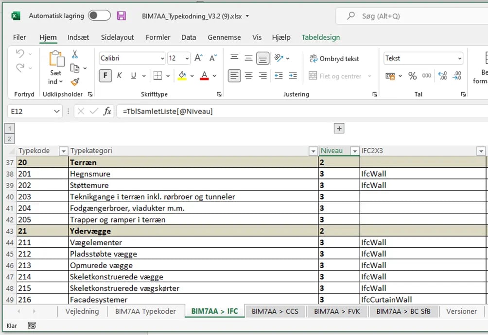The width and height of the screenshot is (488, 335).
Task: Open the IFC2X3 column filter
Action: pos(481,151)
